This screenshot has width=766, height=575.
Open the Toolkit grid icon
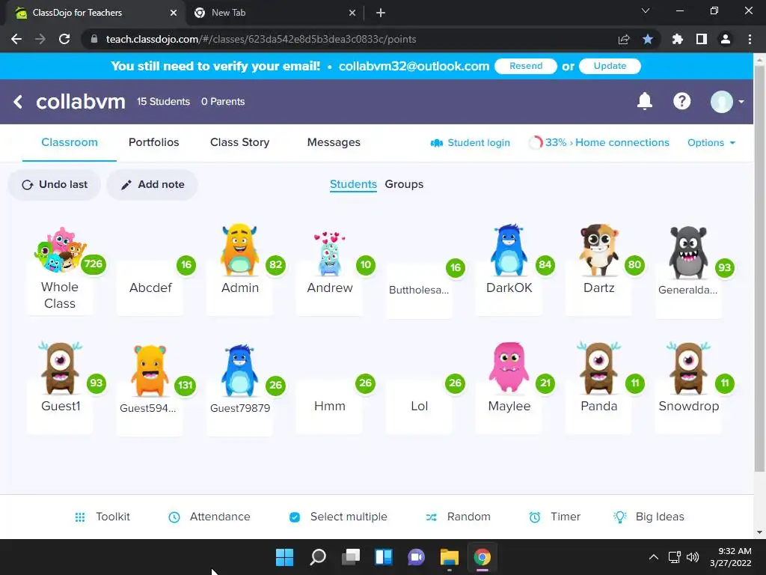(x=79, y=517)
